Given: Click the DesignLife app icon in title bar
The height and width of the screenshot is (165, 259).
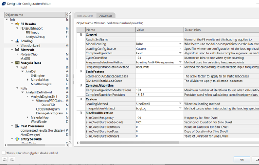Looking at the screenshot, I should (3, 3).
